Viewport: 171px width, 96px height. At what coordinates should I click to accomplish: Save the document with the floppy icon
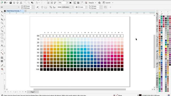(11, 3)
